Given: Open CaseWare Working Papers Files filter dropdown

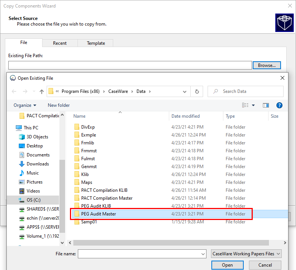Looking at the screenshot, I should click(246, 254).
